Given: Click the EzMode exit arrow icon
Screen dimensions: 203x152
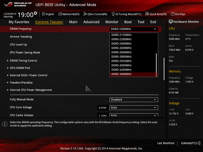Looking at the screenshot, I should 199,143.
